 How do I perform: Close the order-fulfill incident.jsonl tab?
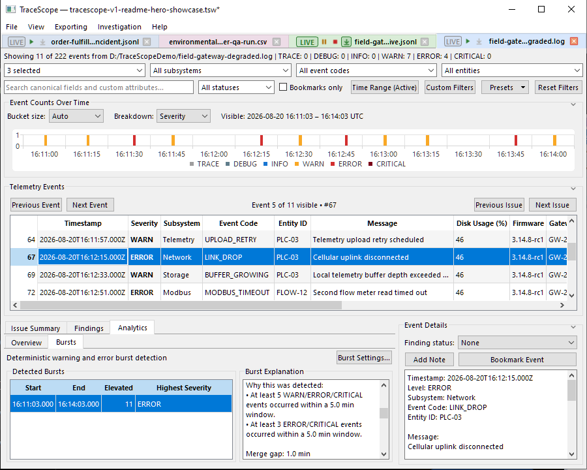point(147,42)
